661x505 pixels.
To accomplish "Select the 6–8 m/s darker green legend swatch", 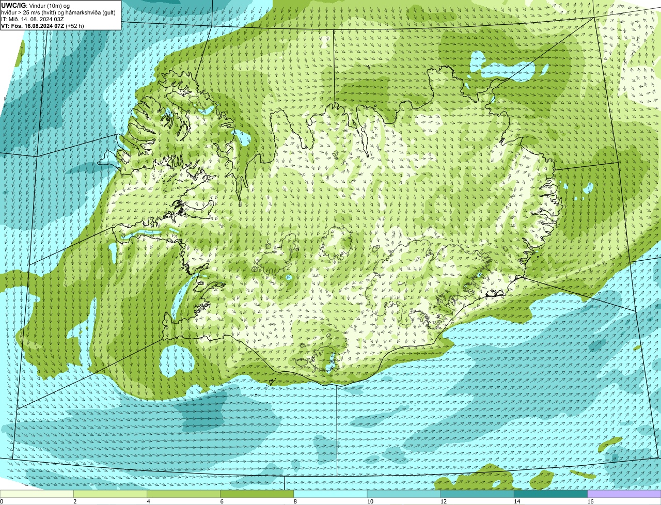I will point(258,494).
